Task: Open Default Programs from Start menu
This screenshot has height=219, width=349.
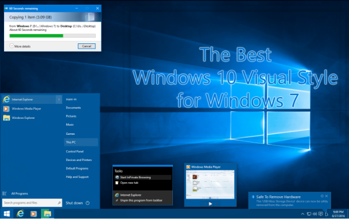Action: [77, 168]
